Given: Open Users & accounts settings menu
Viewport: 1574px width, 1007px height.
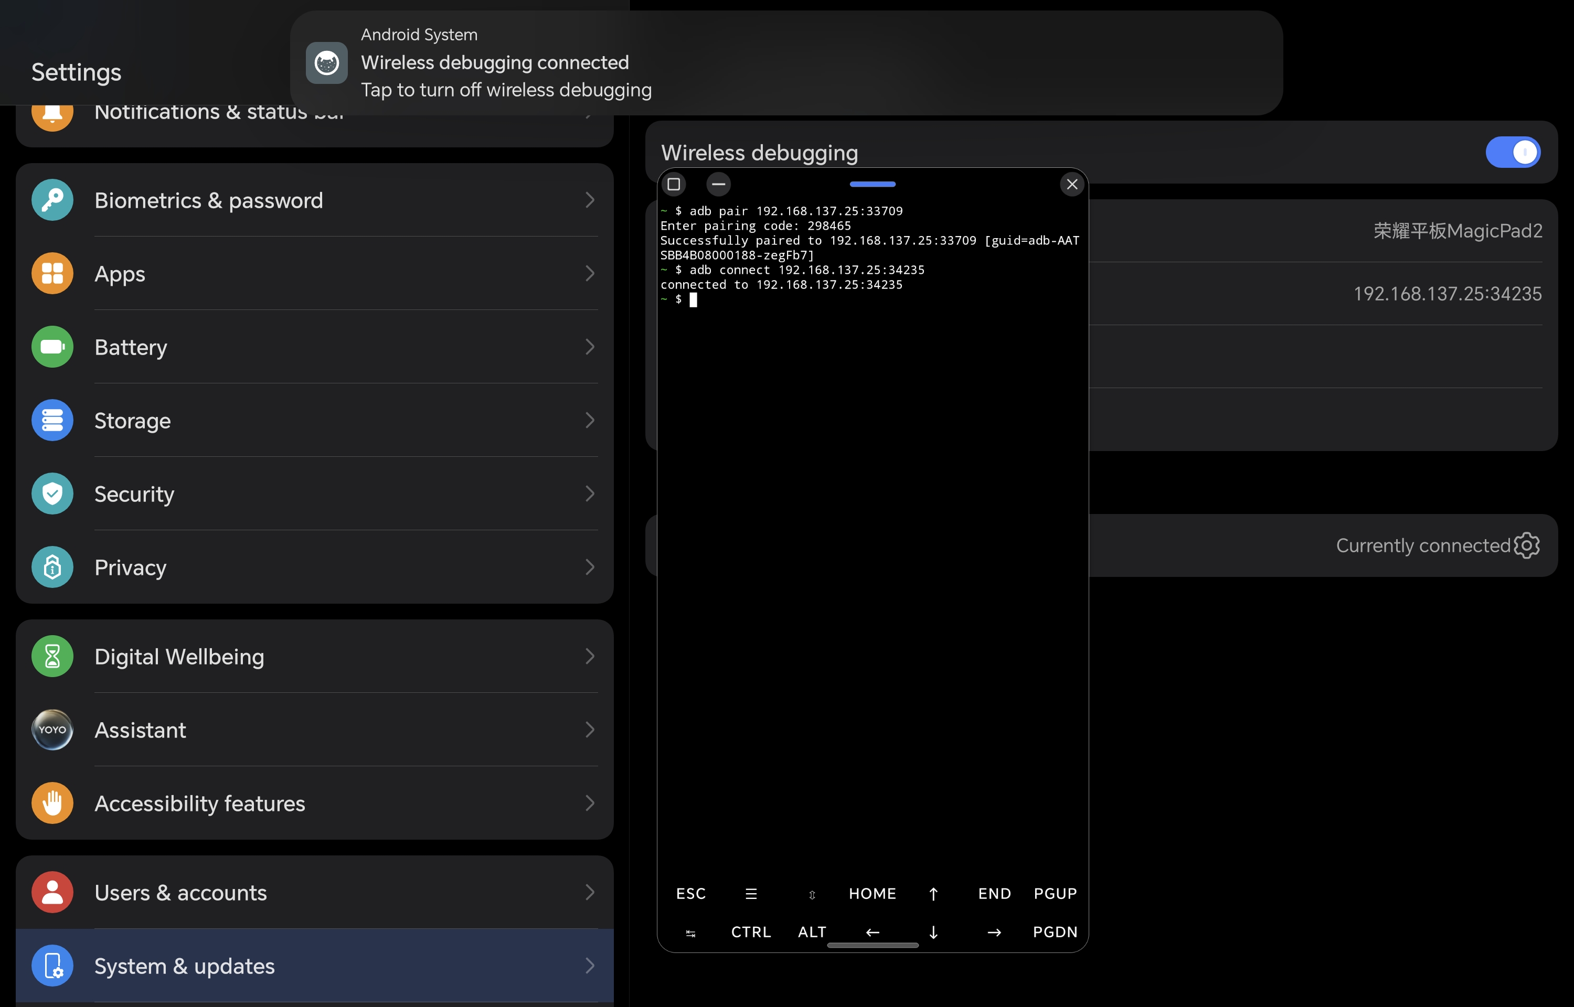Looking at the screenshot, I should [x=314, y=892].
